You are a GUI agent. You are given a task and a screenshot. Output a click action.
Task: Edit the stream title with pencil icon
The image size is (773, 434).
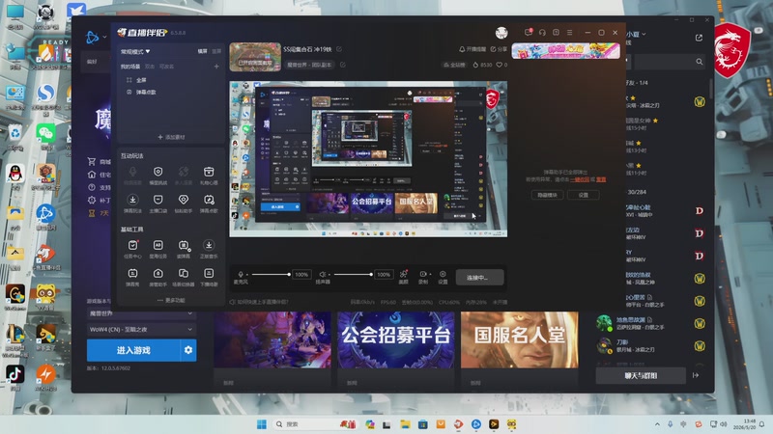pos(339,49)
